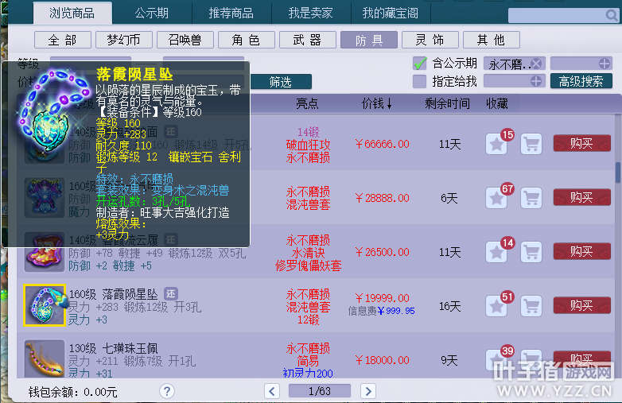Screen dimensions: 622x403
Task: Click the 落霞陨星坠 item thumbnail
Action: coord(45,305)
